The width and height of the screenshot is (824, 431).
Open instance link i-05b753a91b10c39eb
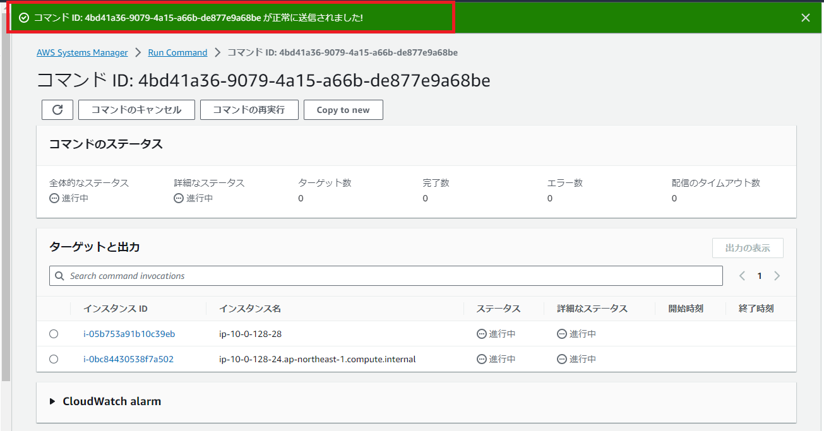click(129, 334)
